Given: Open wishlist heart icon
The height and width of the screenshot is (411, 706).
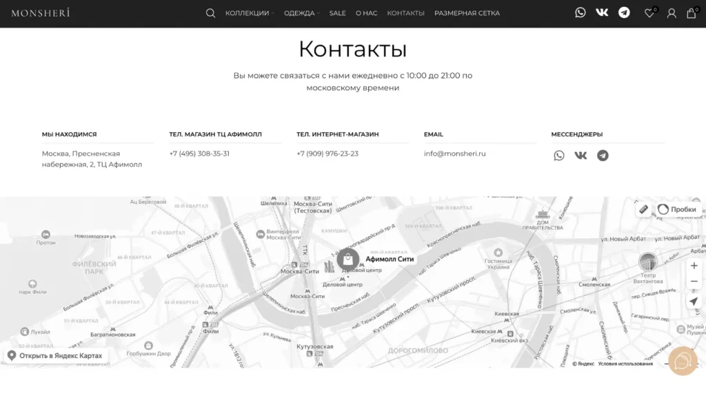Looking at the screenshot, I should (x=649, y=13).
